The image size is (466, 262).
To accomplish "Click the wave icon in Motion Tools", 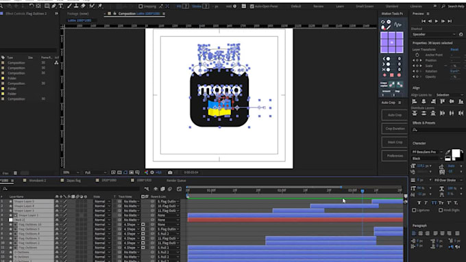I will [x=398, y=25].
